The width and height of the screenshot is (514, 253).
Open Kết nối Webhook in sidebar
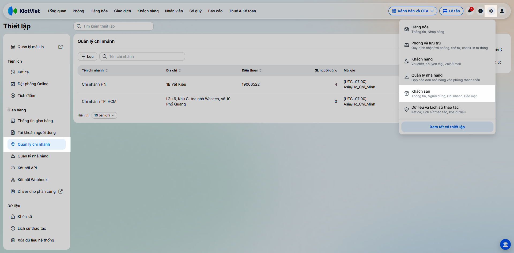[x=37, y=180]
